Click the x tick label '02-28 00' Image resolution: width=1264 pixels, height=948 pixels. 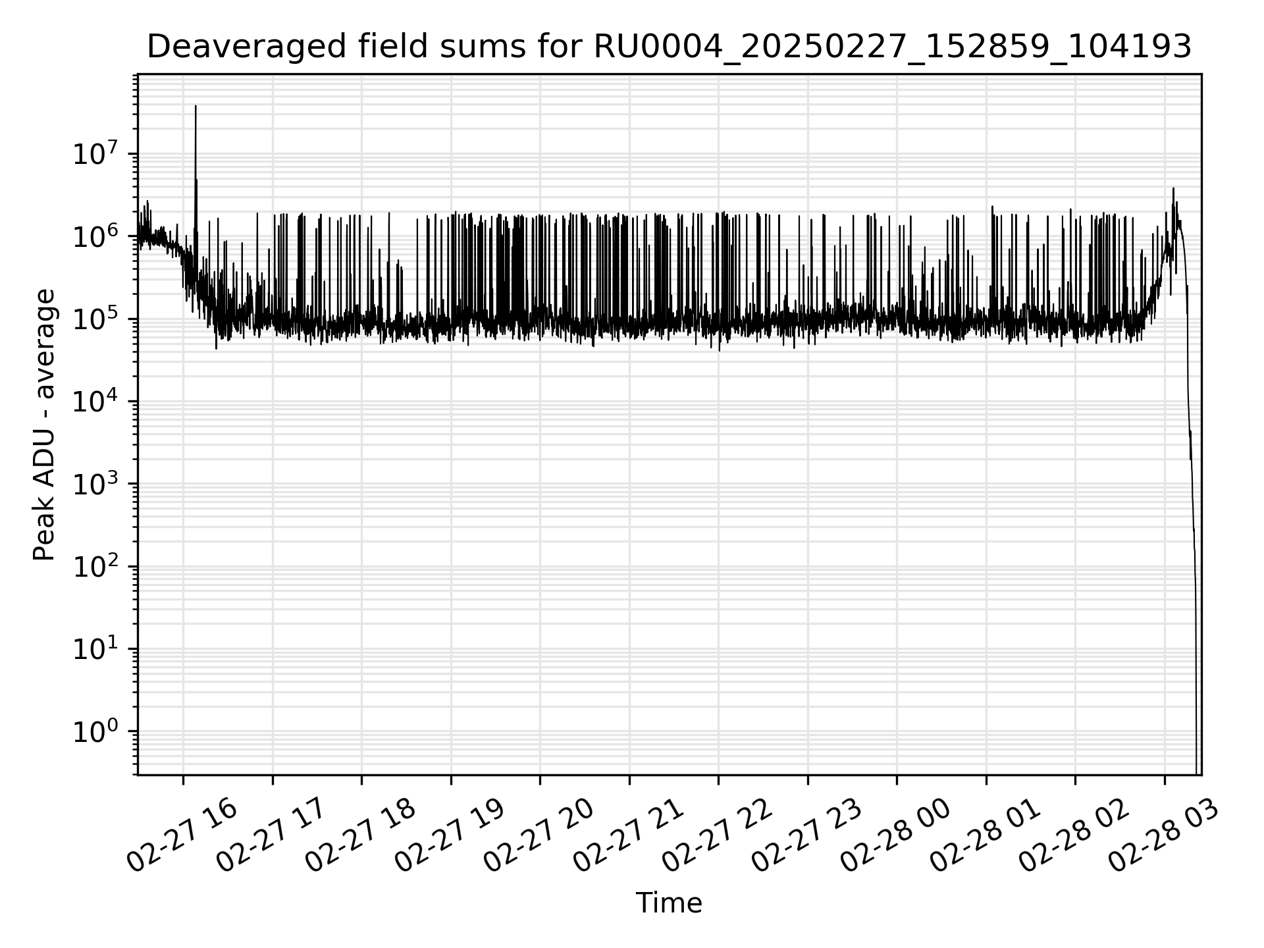click(x=895, y=834)
